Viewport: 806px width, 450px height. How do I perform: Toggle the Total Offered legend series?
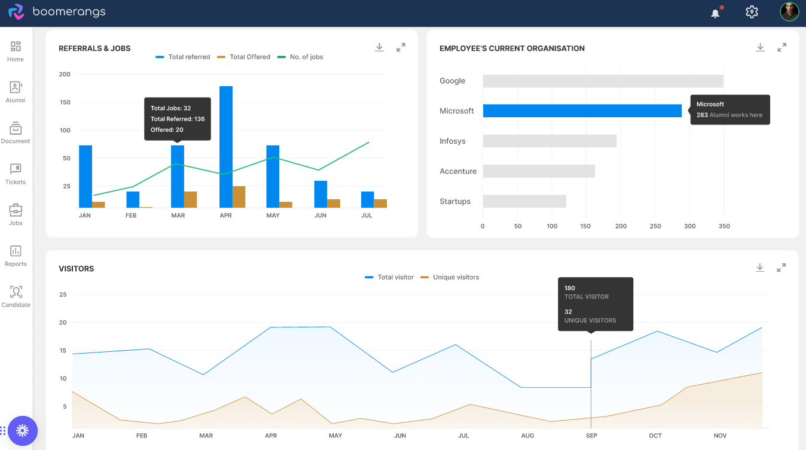click(243, 57)
